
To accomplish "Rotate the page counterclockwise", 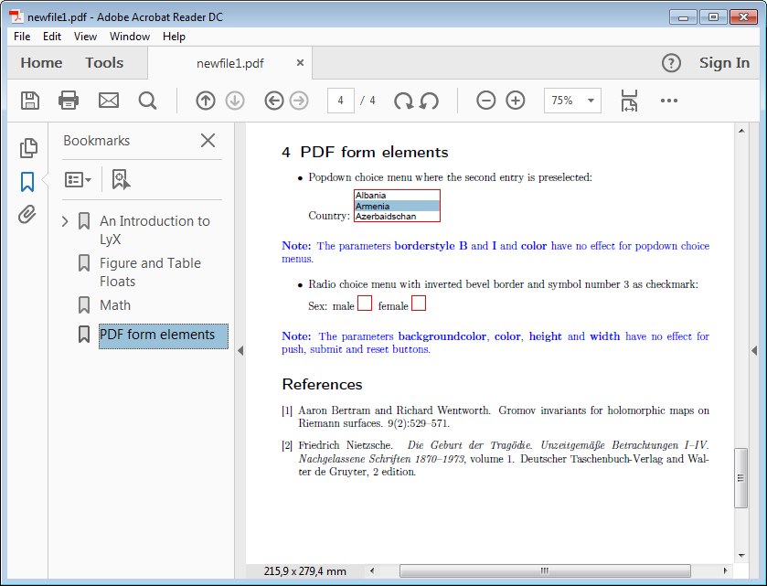I will point(429,101).
